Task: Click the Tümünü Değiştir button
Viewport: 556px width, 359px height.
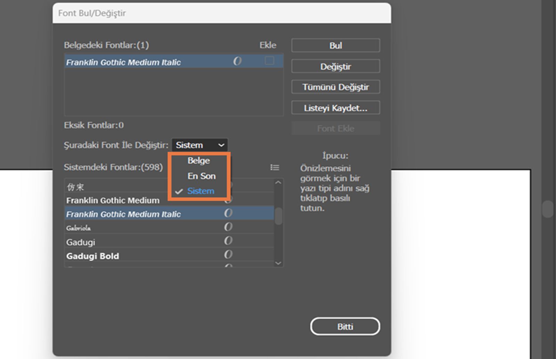Action: (335, 87)
